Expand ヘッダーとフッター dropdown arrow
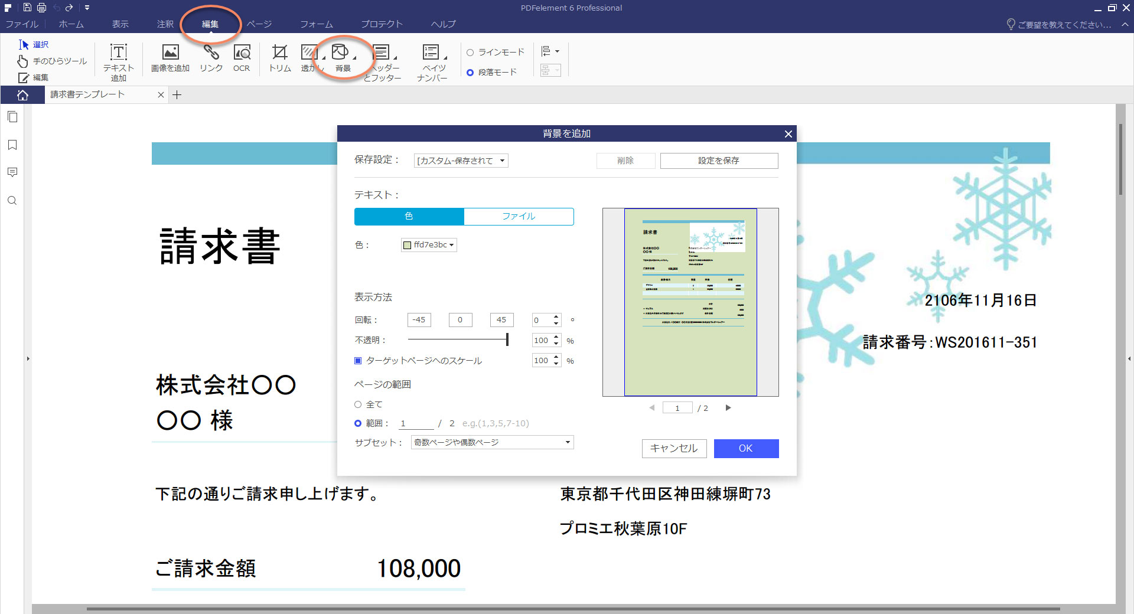The height and width of the screenshot is (614, 1134). pos(395,58)
